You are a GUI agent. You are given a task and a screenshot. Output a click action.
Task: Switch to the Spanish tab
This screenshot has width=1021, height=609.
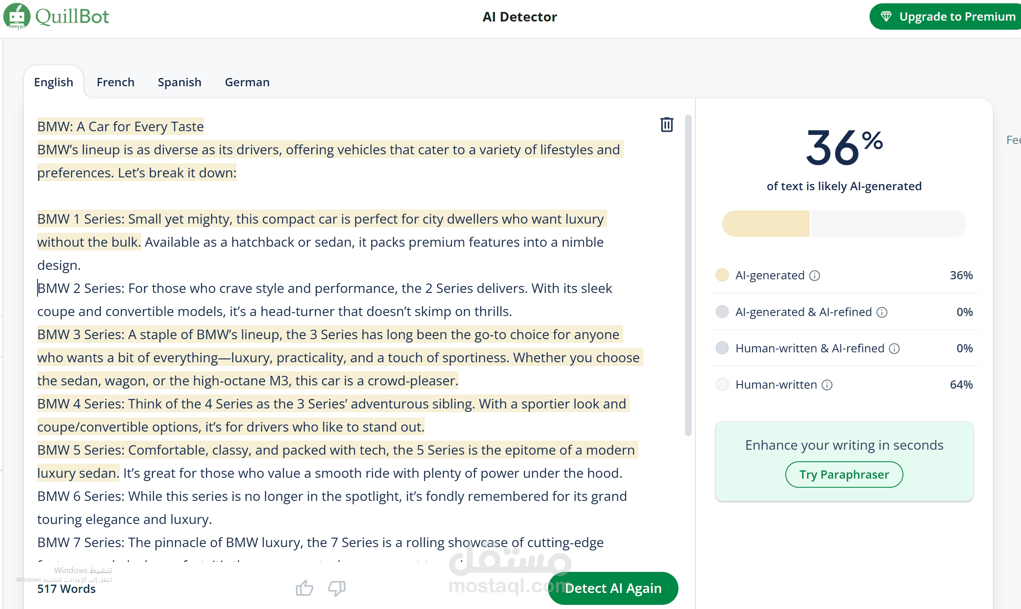pyautogui.click(x=180, y=82)
